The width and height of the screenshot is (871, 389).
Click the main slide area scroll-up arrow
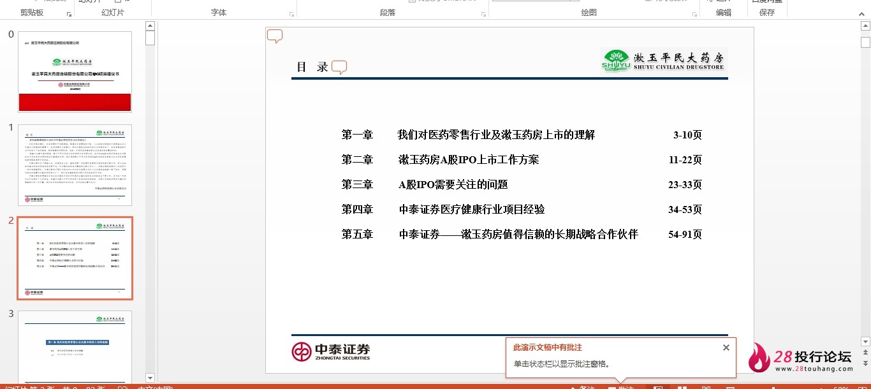click(865, 26)
